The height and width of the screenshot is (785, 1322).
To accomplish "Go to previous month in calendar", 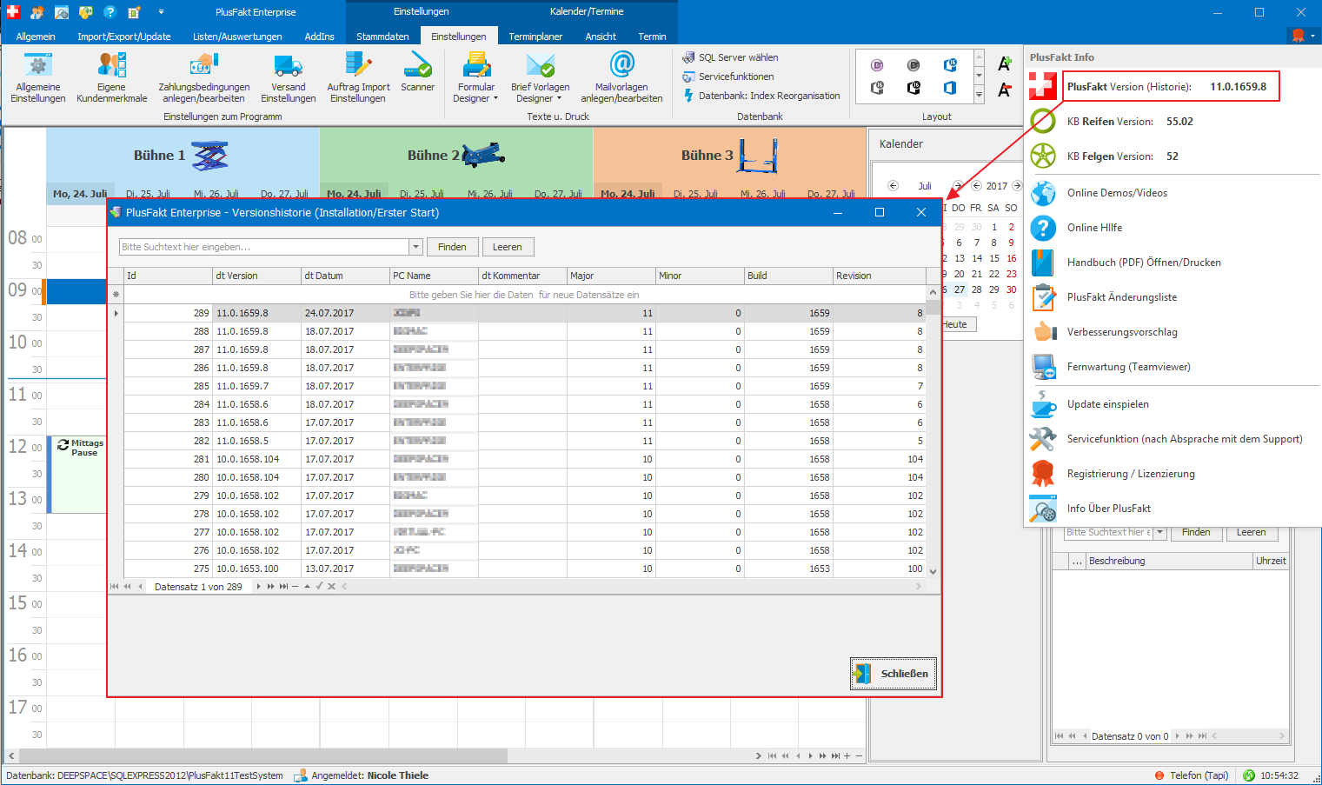I will [x=893, y=186].
